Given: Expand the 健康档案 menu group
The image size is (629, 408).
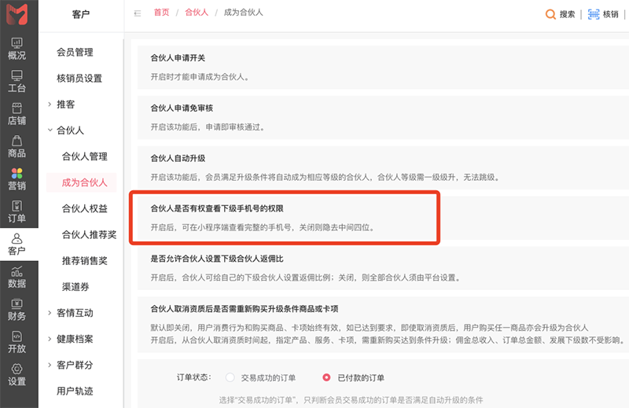Looking at the screenshot, I should tap(50, 339).
